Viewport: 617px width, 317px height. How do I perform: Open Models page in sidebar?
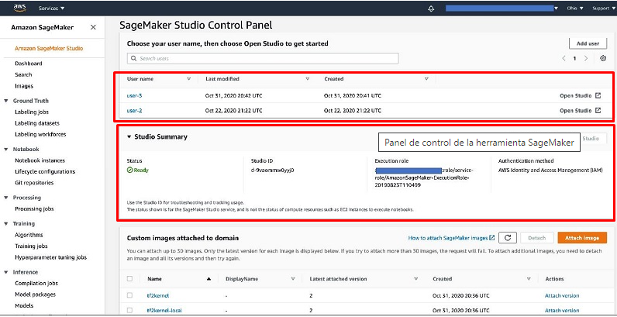coord(24,305)
